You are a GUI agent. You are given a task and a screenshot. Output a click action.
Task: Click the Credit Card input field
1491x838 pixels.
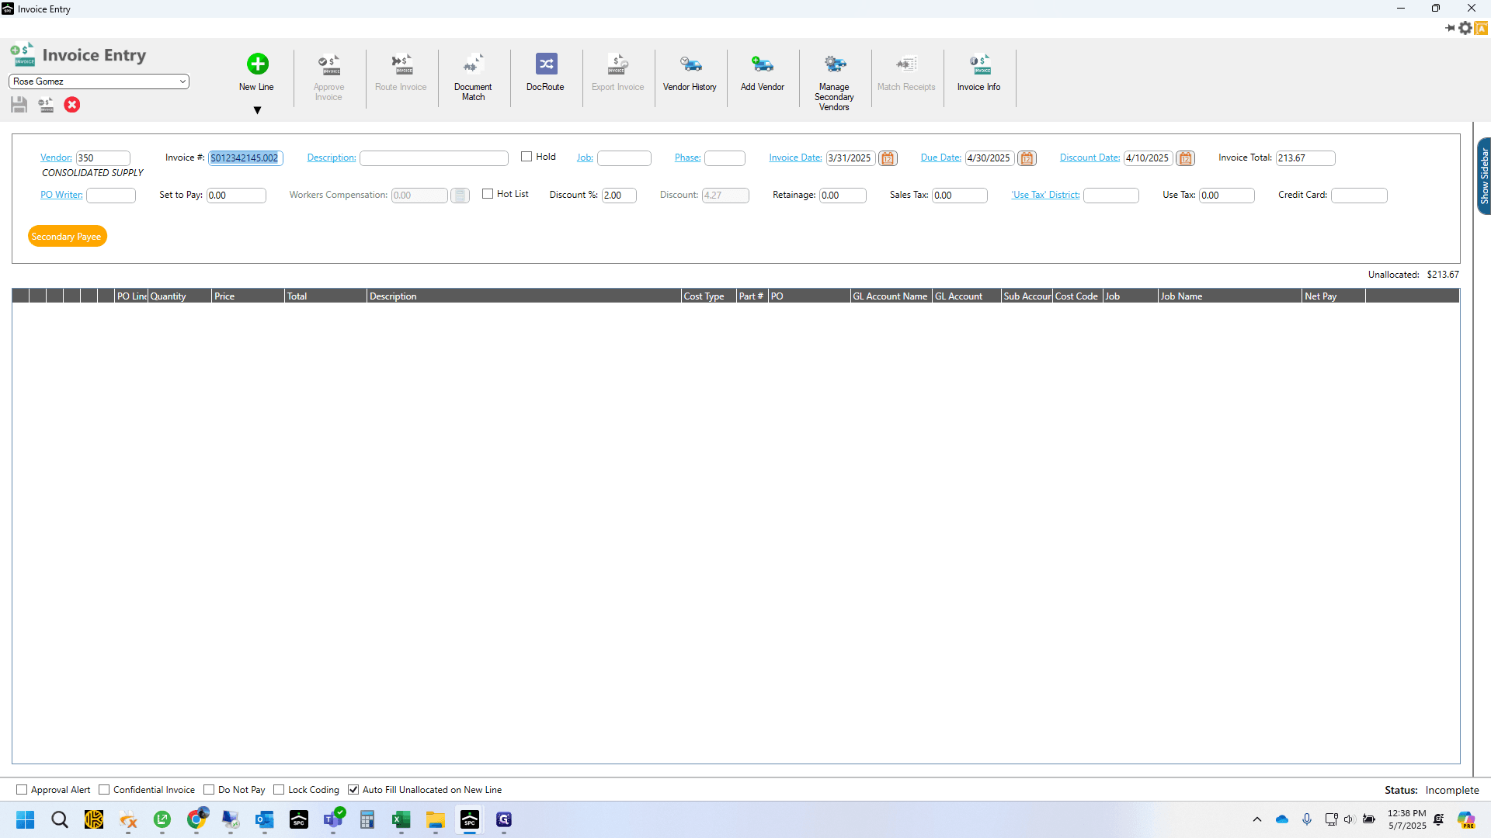[1359, 196]
